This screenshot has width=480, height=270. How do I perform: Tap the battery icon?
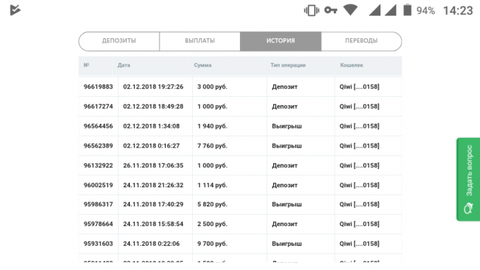[x=407, y=10]
